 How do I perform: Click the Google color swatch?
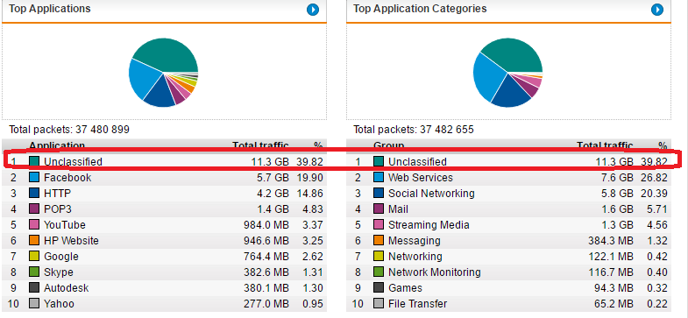[x=34, y=257]
